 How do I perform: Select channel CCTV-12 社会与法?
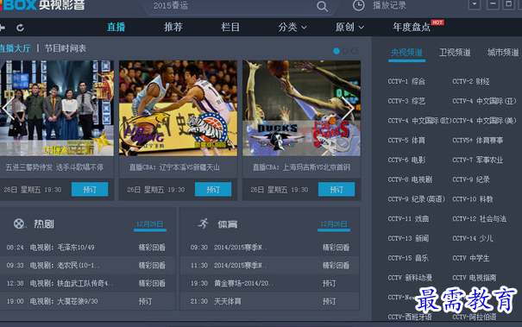tap(480, 219)
